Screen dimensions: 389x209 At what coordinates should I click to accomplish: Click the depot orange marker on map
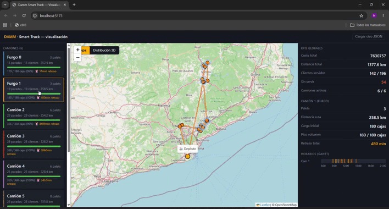pyautogui.click(x=187, y=156)
